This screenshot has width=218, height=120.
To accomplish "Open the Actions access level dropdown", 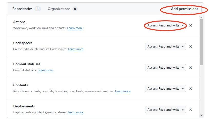I will click(165, 25).
